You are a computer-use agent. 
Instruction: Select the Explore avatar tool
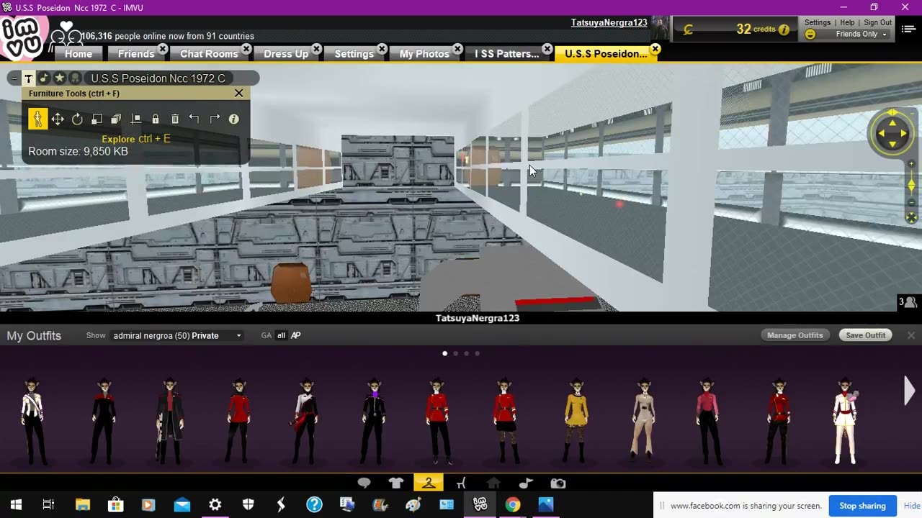38,119
